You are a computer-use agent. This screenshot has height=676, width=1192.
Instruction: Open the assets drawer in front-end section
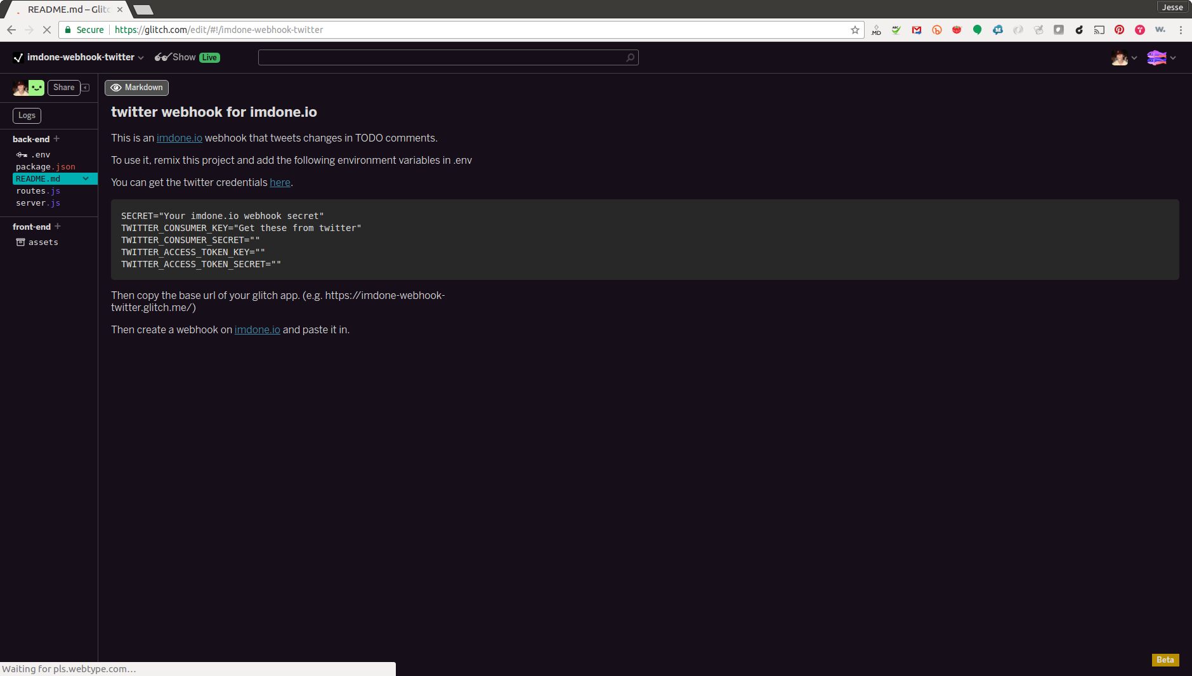[44, 242]
